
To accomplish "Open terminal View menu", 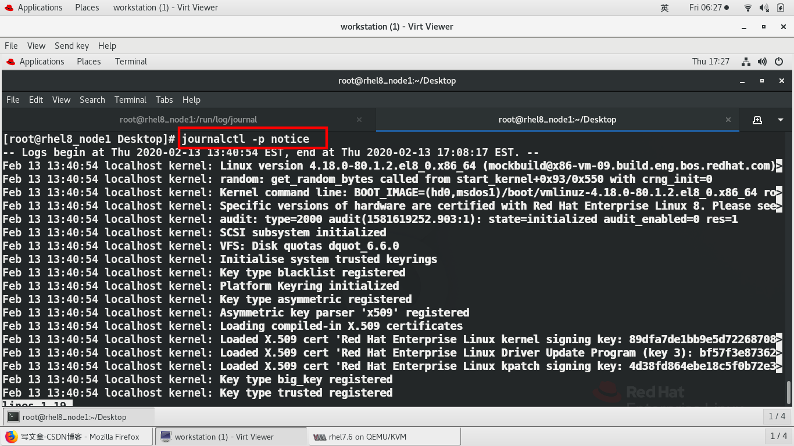I will (61, 100).
